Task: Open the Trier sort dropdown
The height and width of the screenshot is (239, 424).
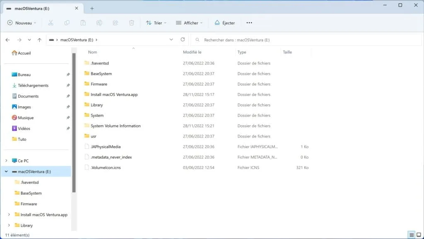Action: tap(156, 23)
